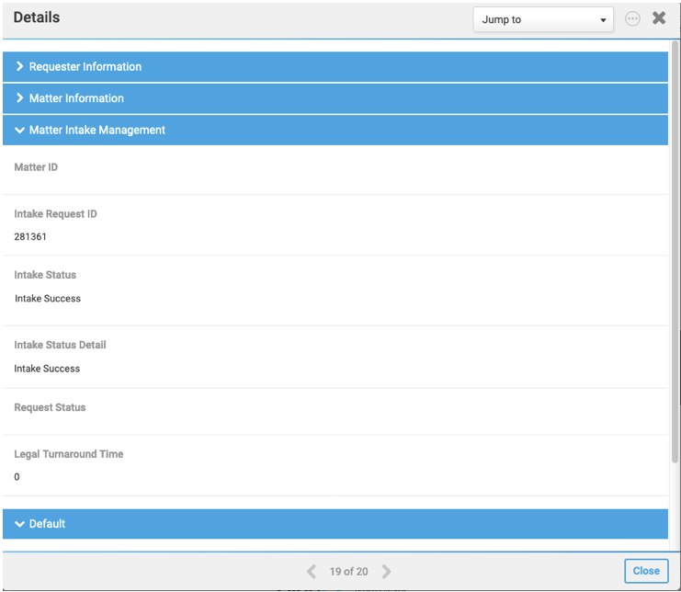Click the circled ellipsis more-options icon
This screenshot has height=592, width=681.
pyautogui.click(x=632, y=19)
